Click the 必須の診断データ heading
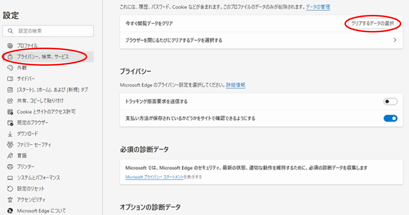 [144, 150]
